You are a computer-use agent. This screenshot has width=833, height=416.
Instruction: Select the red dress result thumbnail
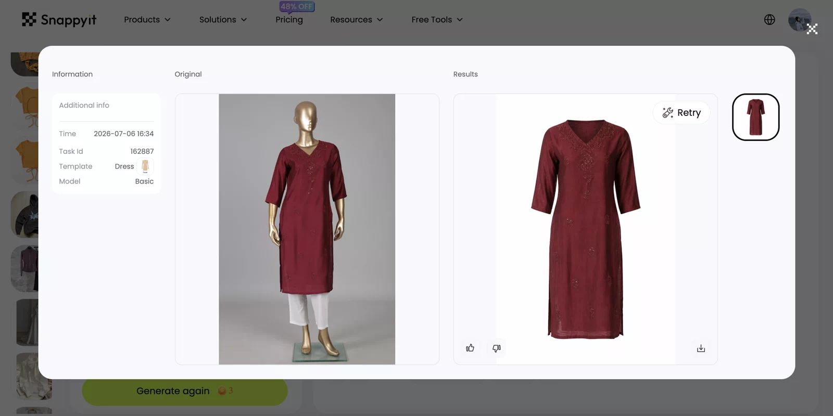click(x=755, y=117)
